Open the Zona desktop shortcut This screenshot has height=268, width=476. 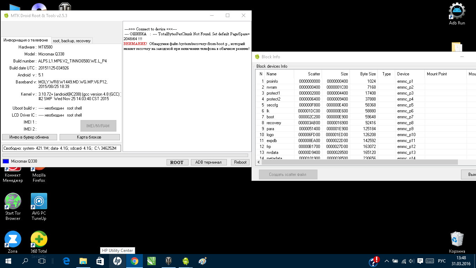13,242
